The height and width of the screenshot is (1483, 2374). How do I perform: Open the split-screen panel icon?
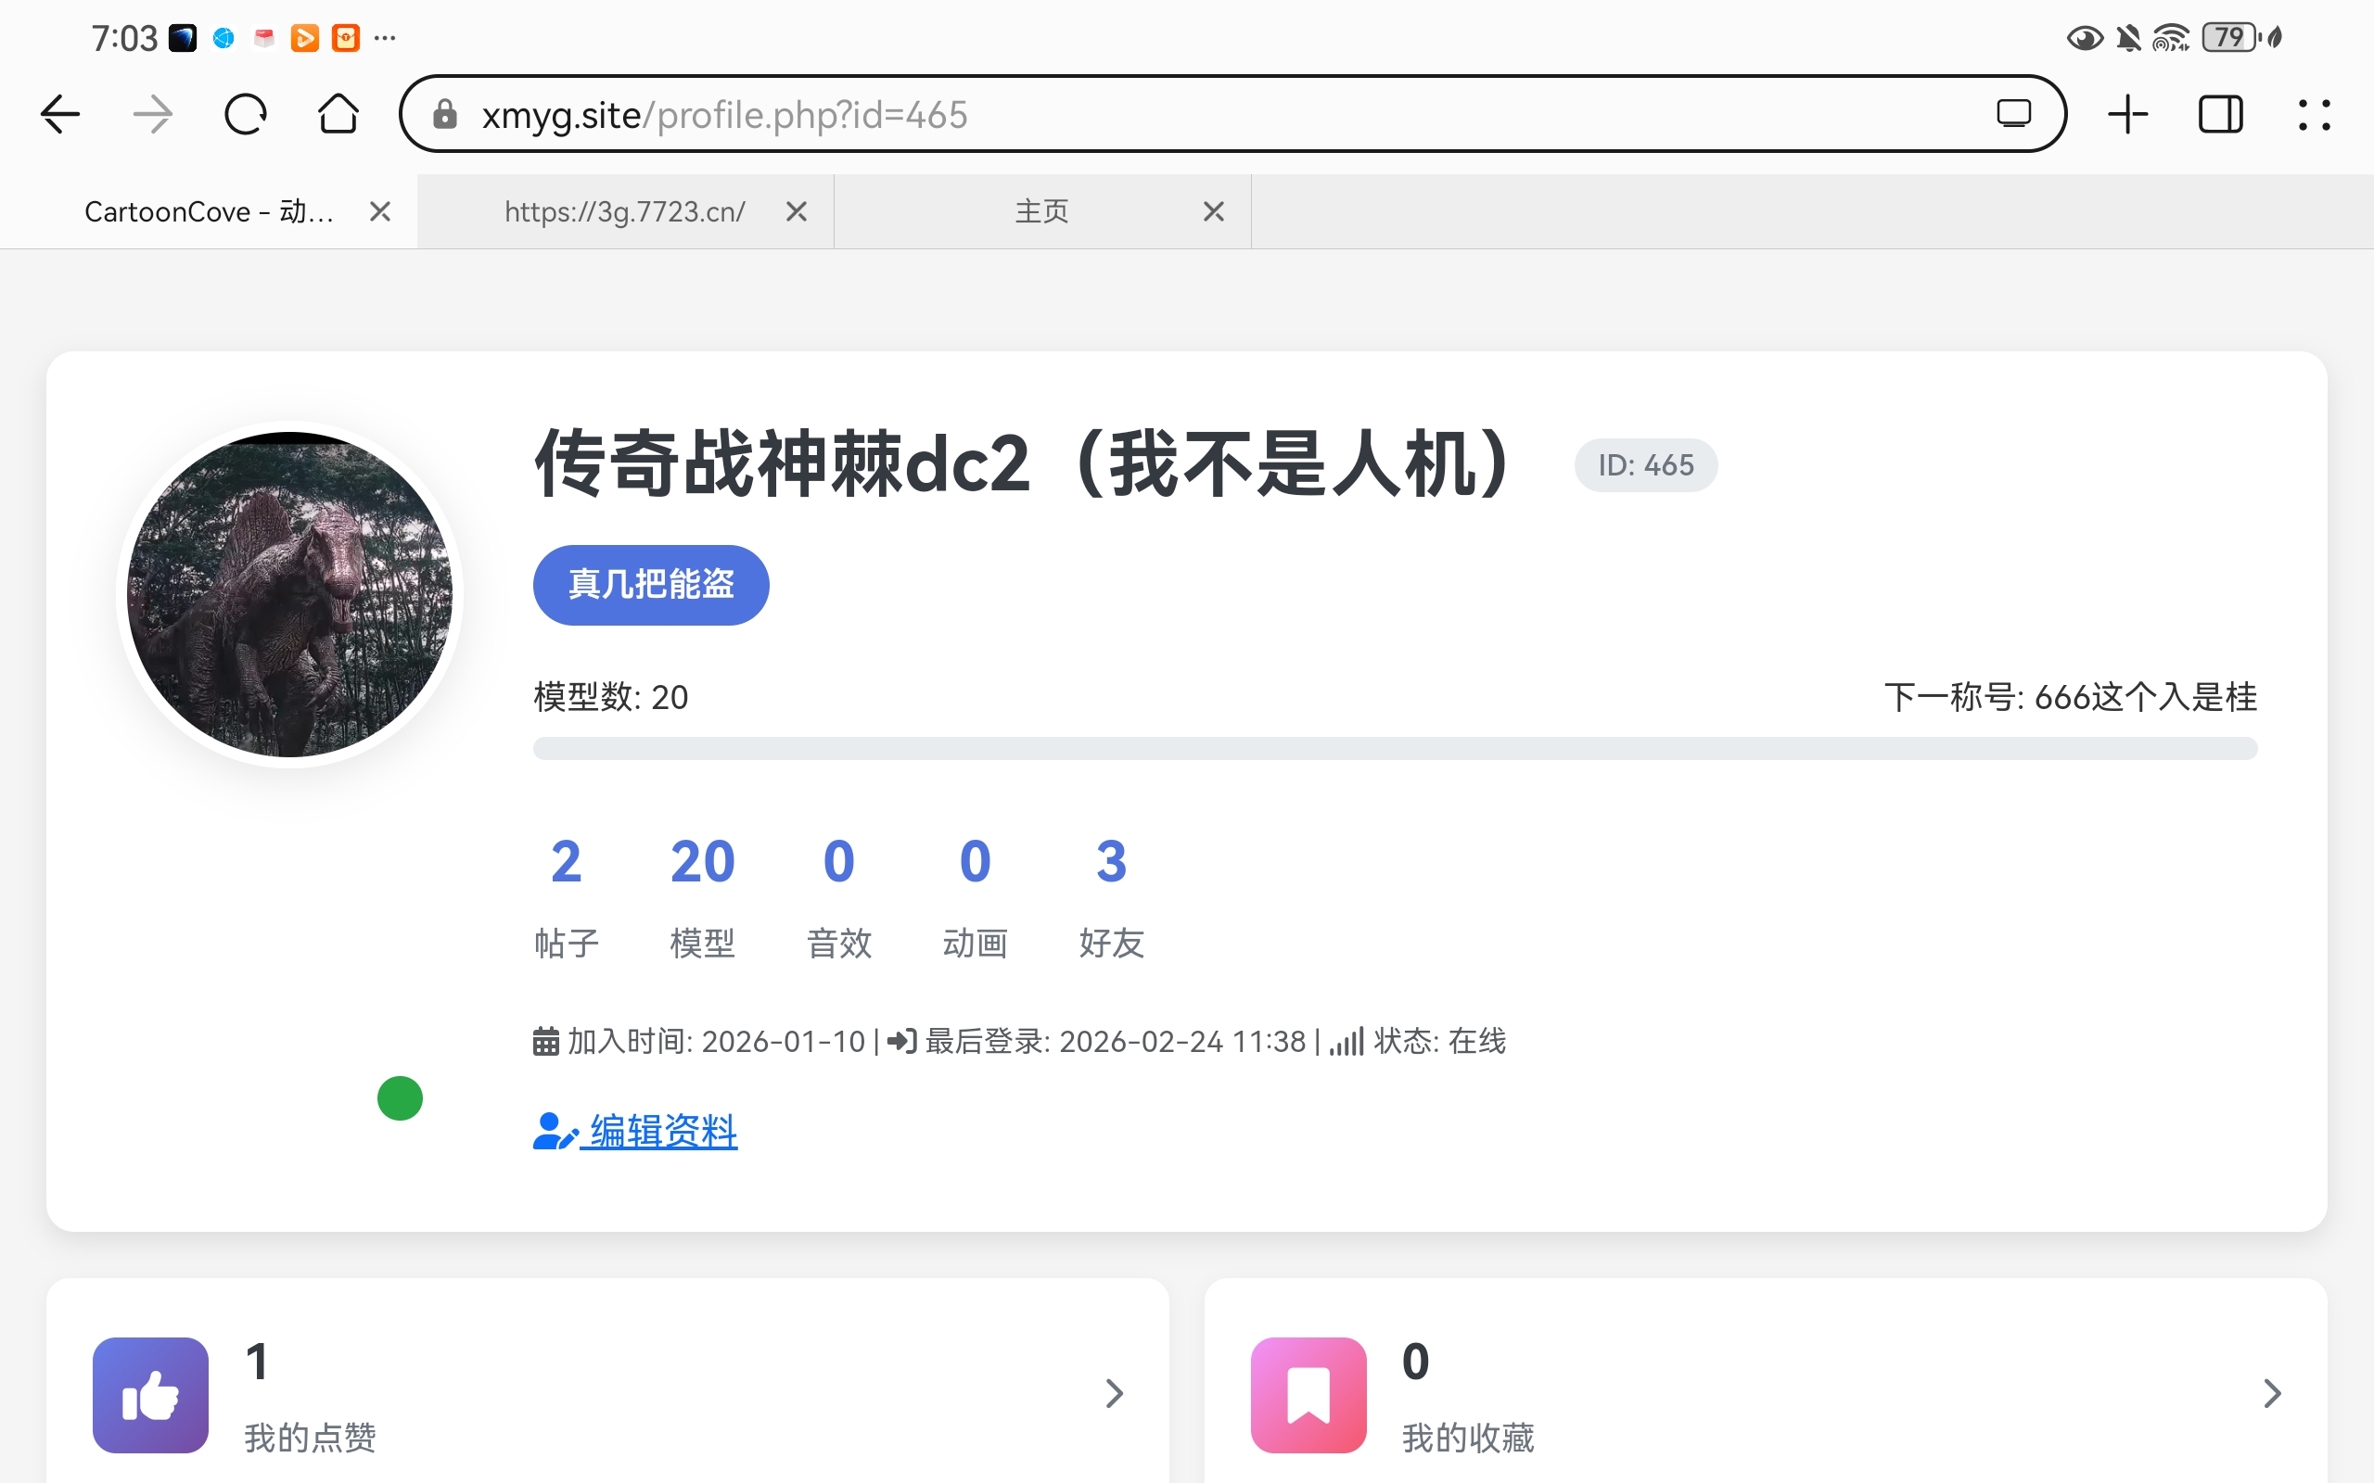[2220, 115]
